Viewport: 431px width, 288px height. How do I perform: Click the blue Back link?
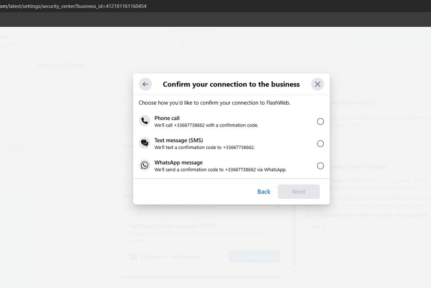263,192
